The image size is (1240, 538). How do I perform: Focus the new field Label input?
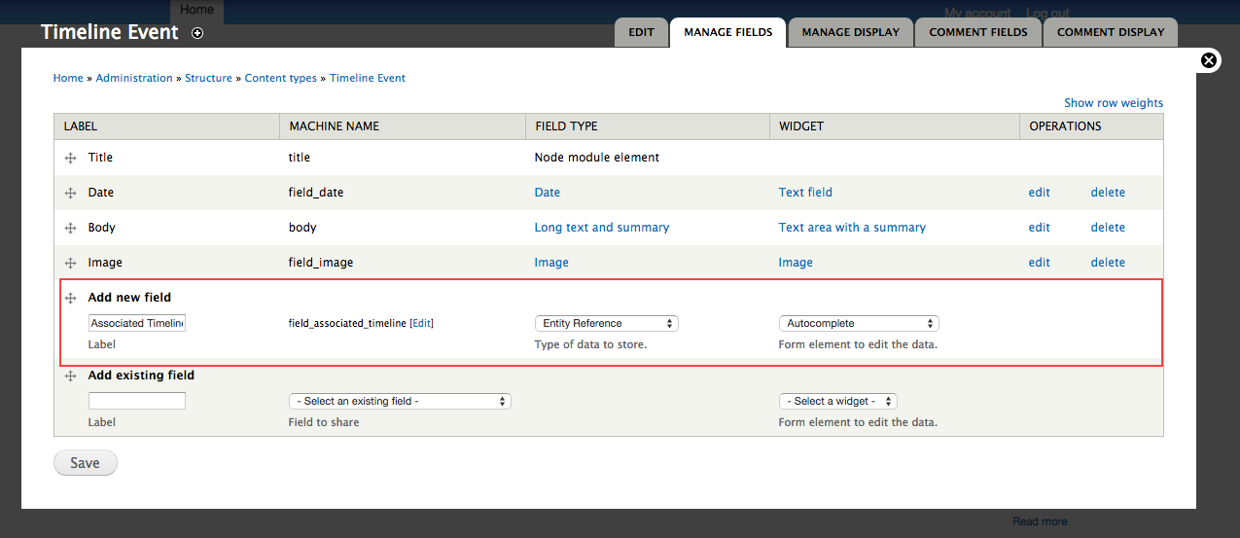[137, 323]
